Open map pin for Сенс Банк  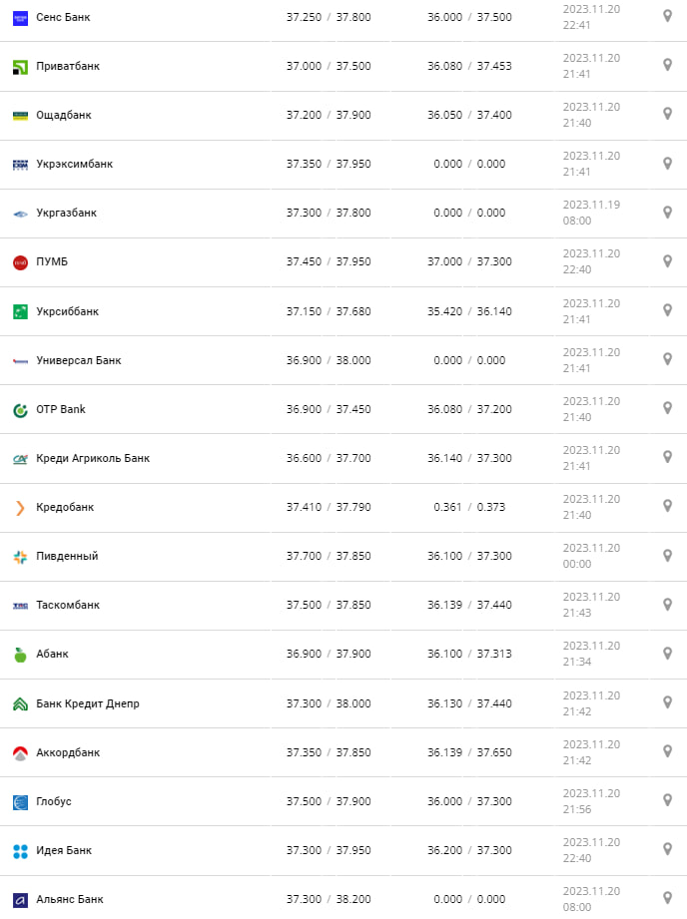pyautogui.click(x=668, y=16)
